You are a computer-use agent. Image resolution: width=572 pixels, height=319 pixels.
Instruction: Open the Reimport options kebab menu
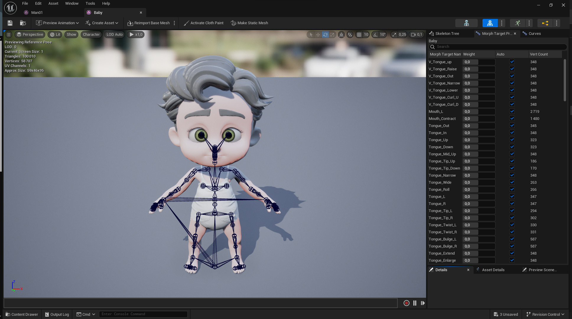174,23
